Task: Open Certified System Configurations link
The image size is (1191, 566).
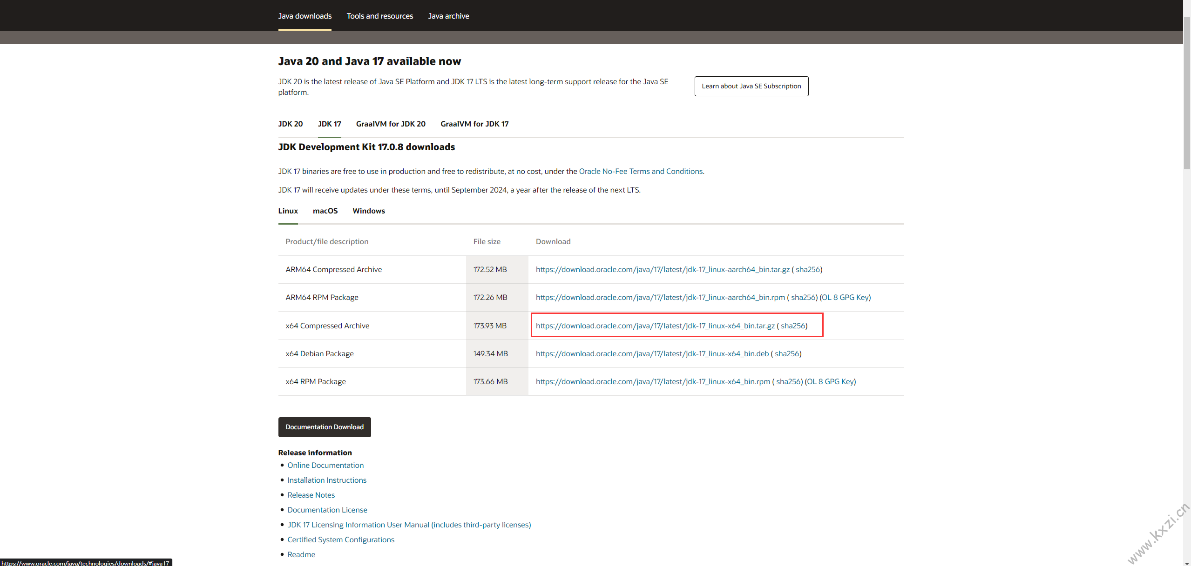Action: click(340, 539)
